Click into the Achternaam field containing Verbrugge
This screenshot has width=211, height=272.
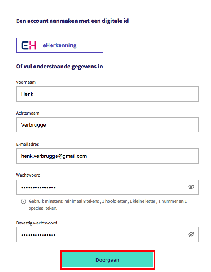[108, 125]
